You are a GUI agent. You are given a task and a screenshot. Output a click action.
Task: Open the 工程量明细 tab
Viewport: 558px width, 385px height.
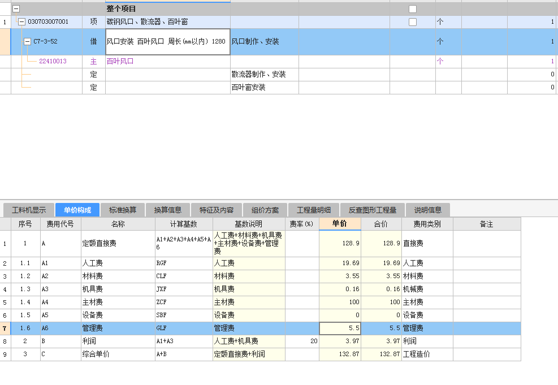(314, 210)
